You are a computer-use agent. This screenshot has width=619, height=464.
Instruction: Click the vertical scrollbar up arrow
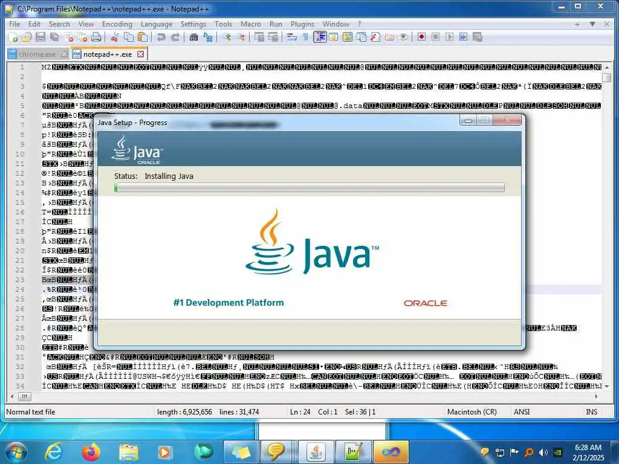[x=607, y=68]
